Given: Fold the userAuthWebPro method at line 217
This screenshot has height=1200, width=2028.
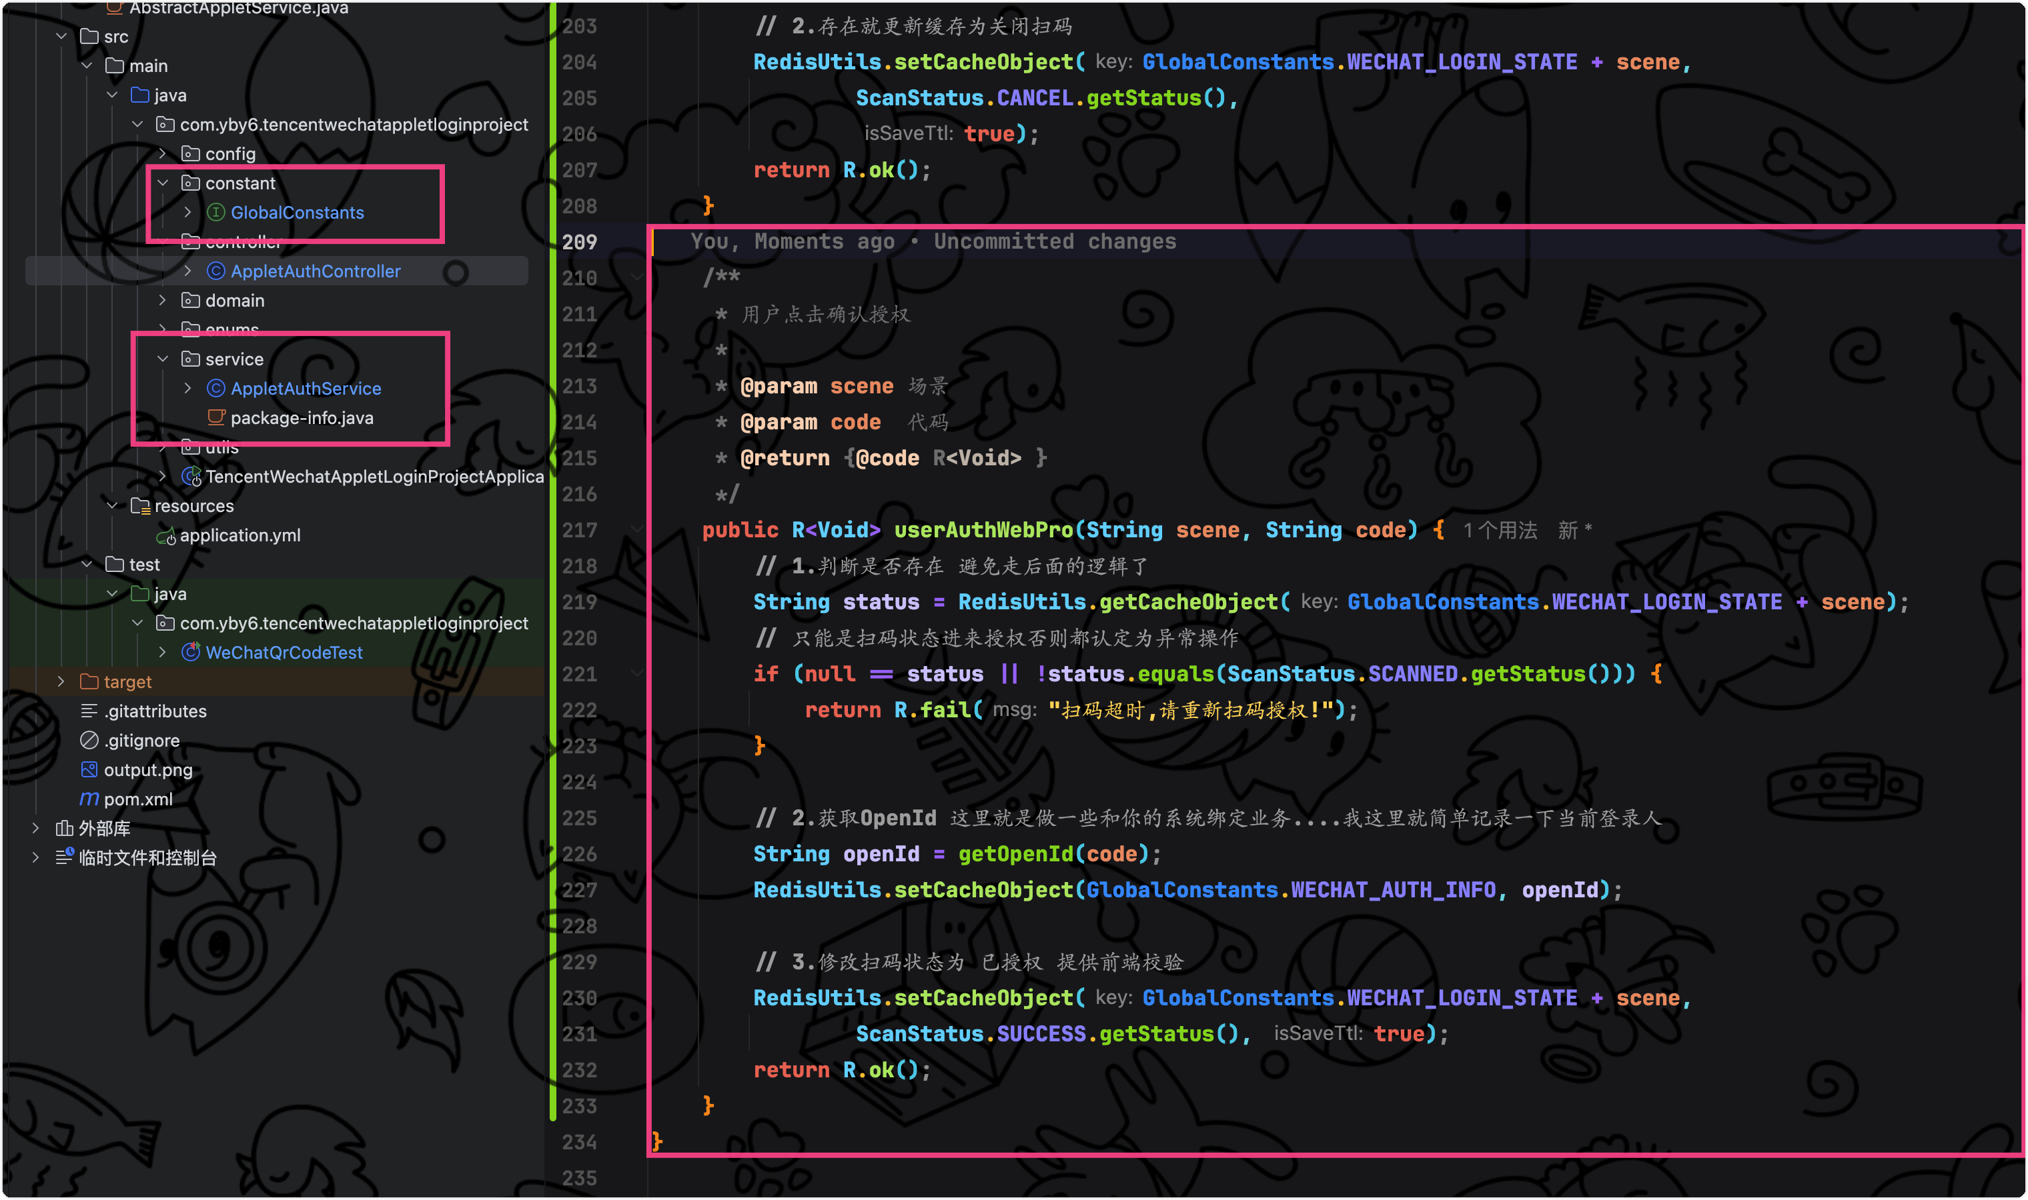Looking at the screenshot, I should [x=638, y=529].
